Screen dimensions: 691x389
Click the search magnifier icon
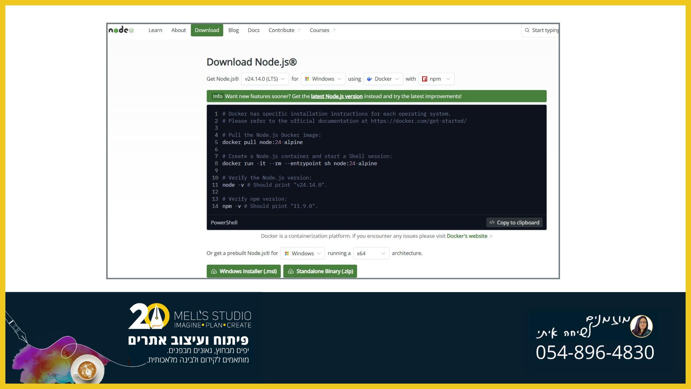pyautogui.click(x=527, y=30)
